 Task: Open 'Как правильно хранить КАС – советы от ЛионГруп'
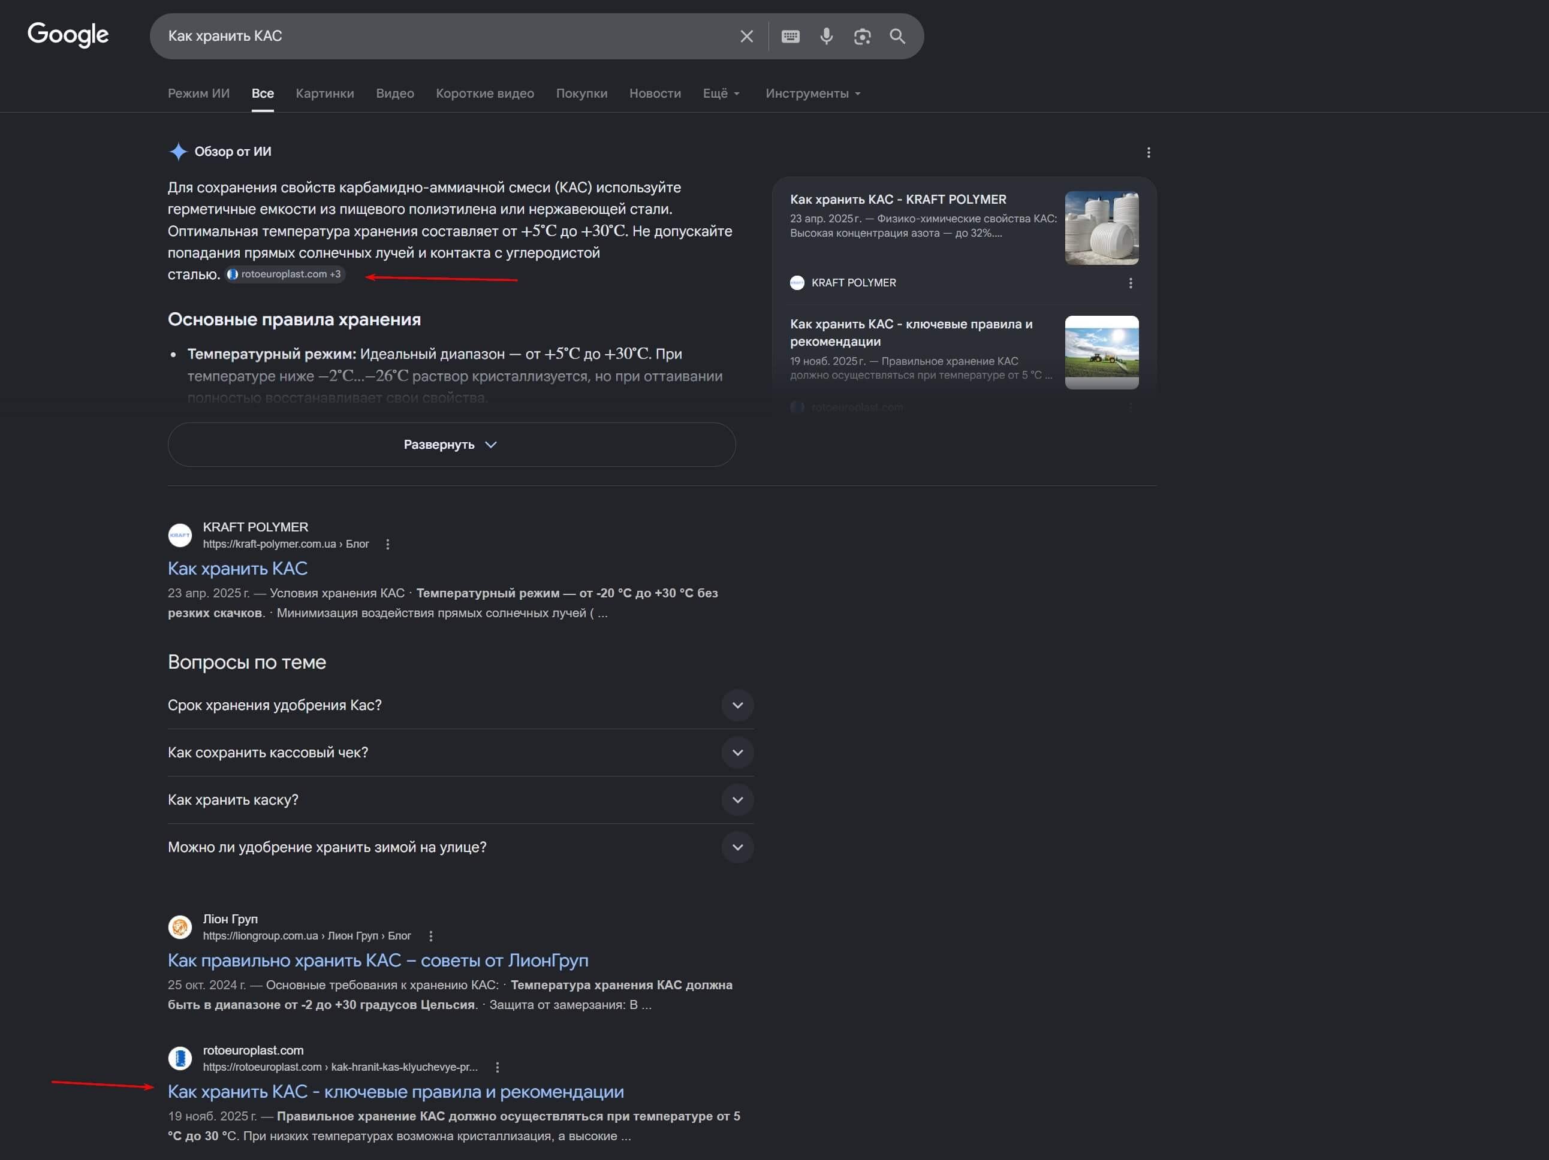[378, 960]
